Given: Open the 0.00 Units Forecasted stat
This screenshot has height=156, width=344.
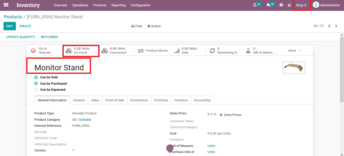Looking at the screenshot, I should tap(116, 51).
